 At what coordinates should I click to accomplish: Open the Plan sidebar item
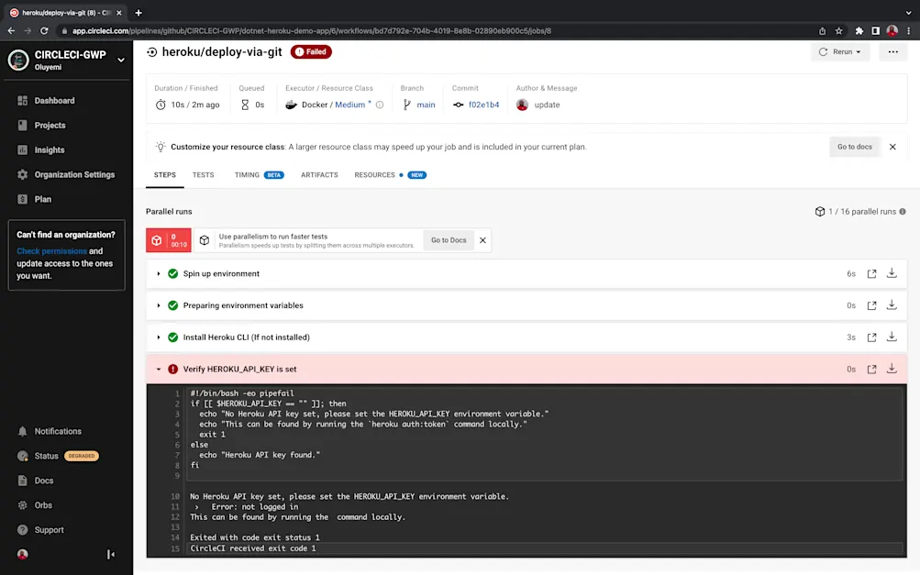(x=34, y=199)
